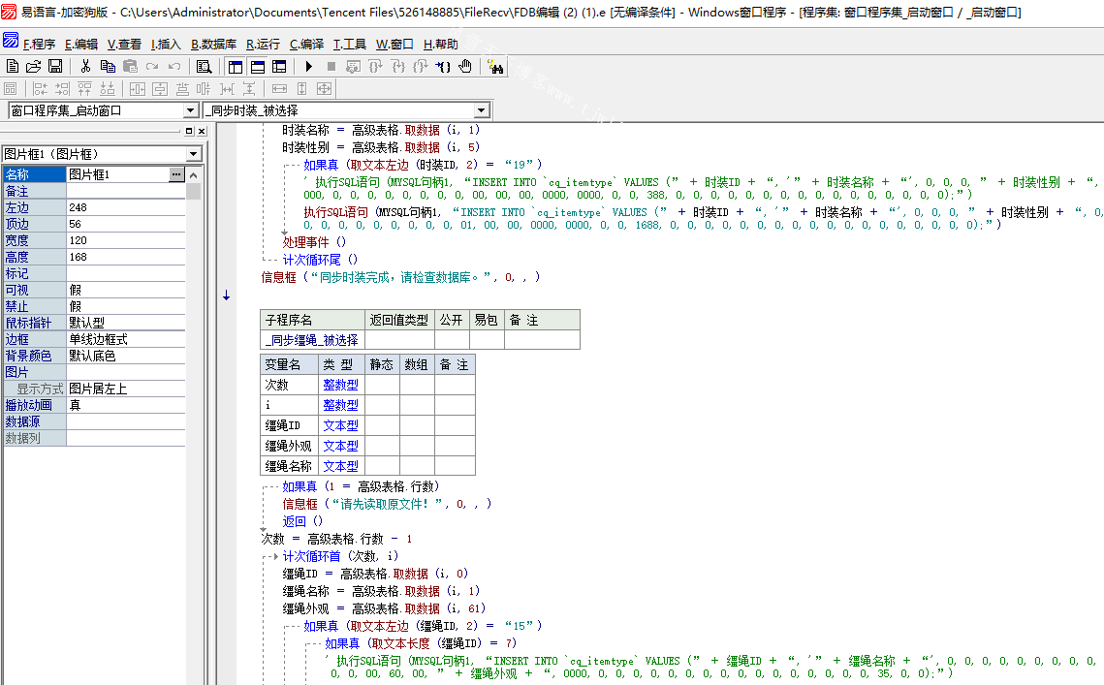Paste from clipboard toolbar icon
The image size is (1104, 685).
tap(130, 66)
